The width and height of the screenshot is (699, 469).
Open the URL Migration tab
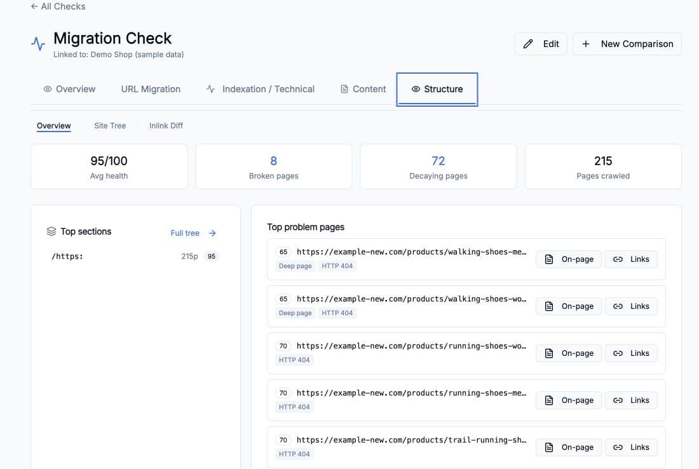tap(151, 89)
